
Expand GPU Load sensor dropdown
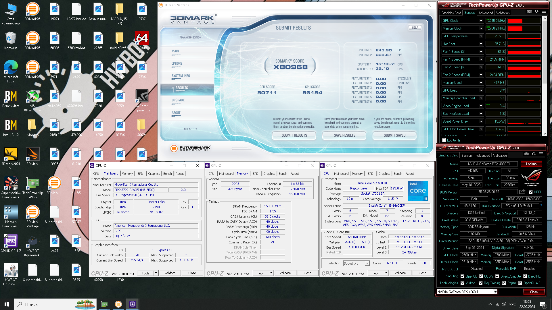481,90
